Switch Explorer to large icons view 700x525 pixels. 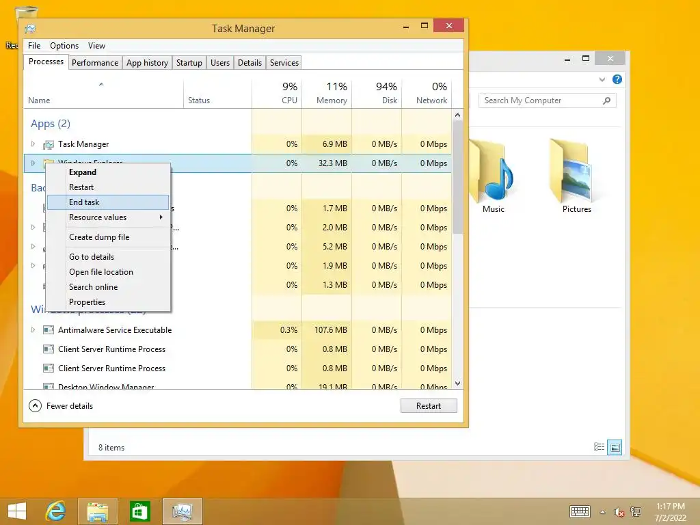(615, 447)
